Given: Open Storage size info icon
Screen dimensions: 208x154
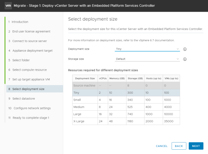Looking at the screenshot, I should point(185,59).
